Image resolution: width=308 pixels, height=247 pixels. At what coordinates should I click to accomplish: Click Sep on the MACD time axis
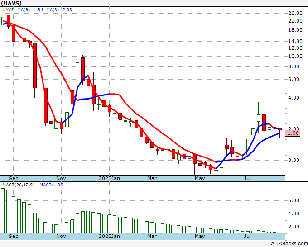(14, 237)
